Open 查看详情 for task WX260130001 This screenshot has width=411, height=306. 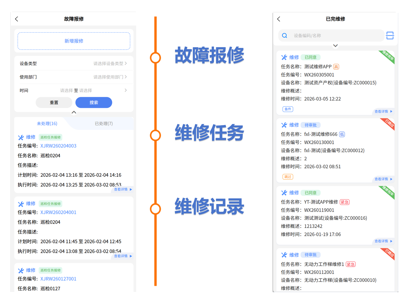(x=383, y=179)
